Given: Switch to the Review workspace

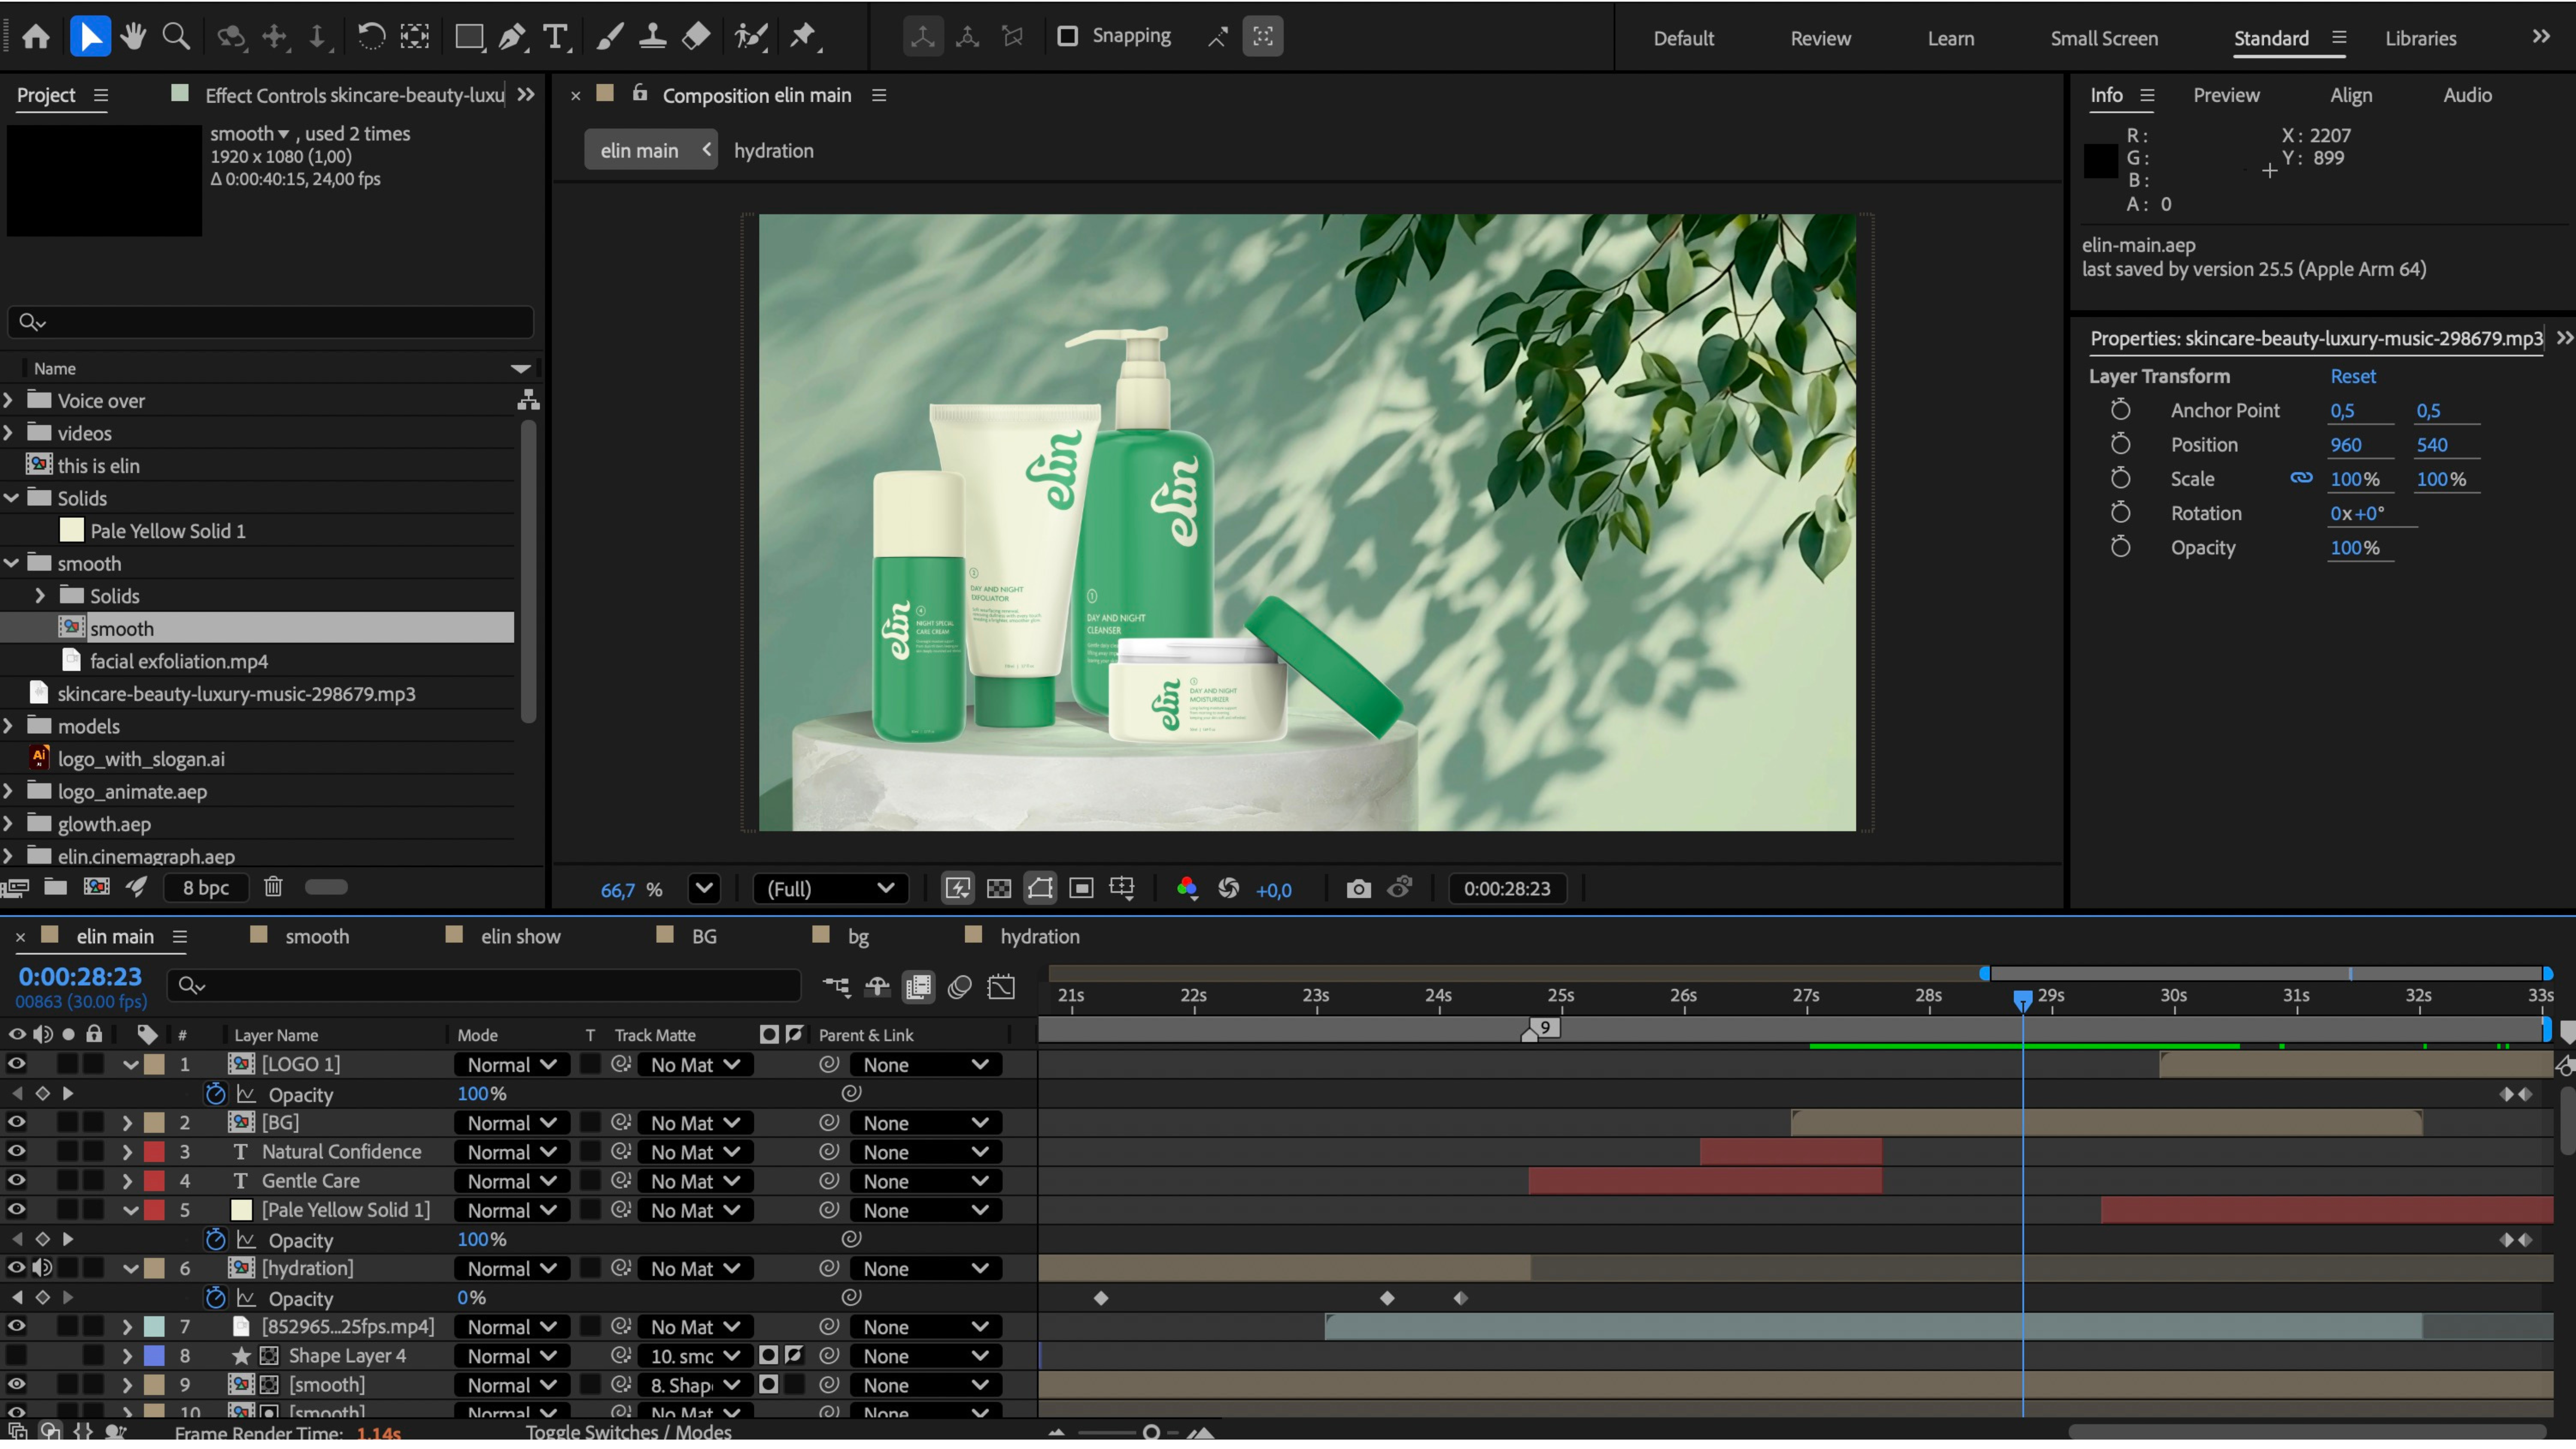Looking at the screenshot, I should 1820,38.
